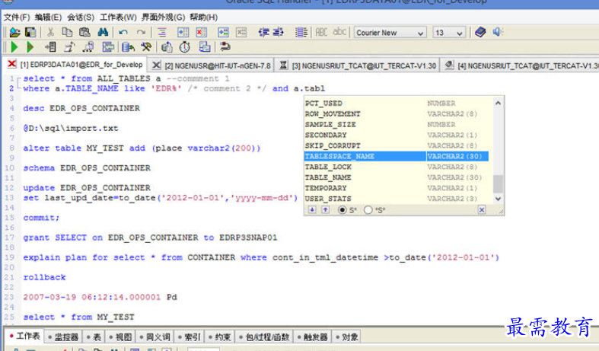Click the red return arrow icon

pyautogui.click(x=225, y=47)
